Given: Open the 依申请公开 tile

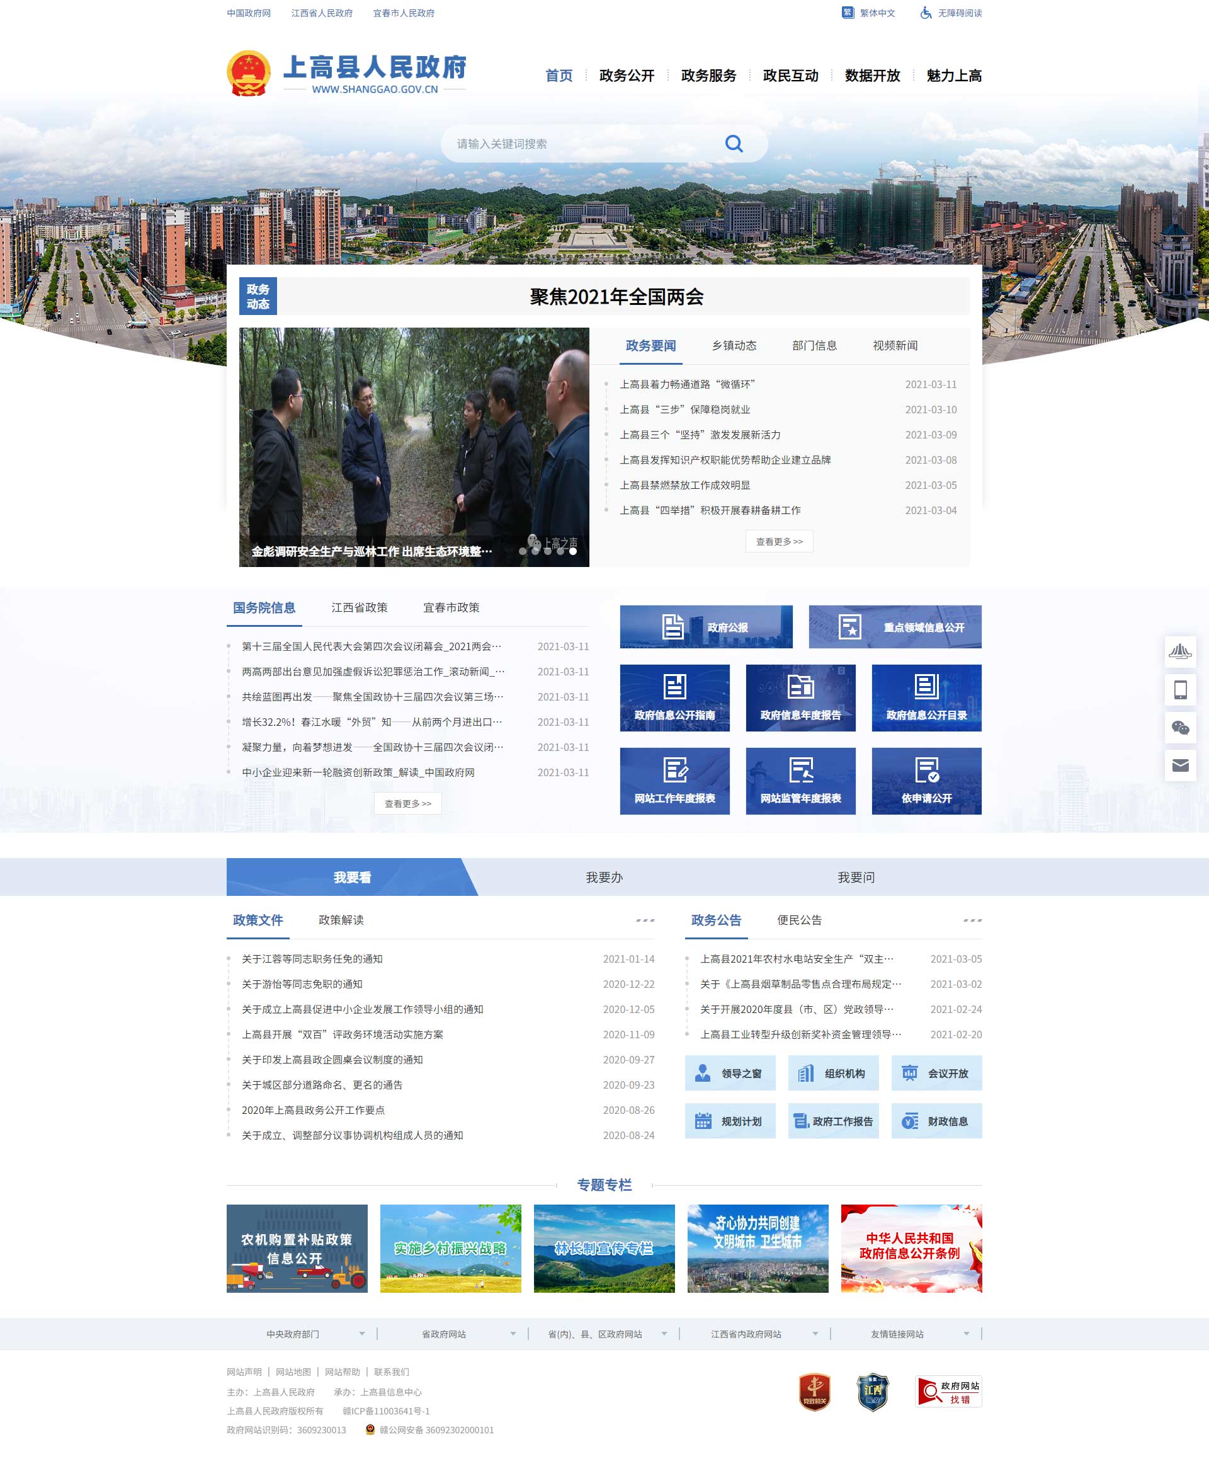Looking at the screenshot, I should point(926,781).
